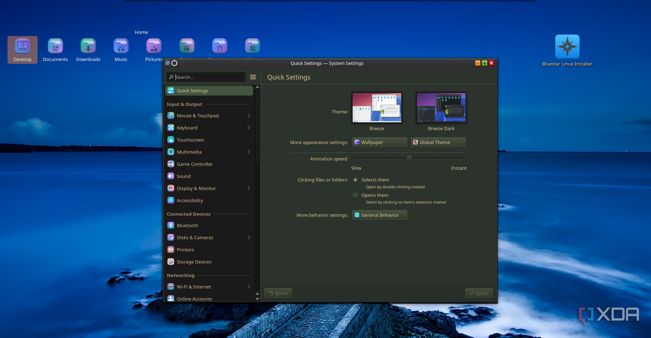Click the Reset button
651x338 pixels.
pyautogui.click(x=278, y=293)
